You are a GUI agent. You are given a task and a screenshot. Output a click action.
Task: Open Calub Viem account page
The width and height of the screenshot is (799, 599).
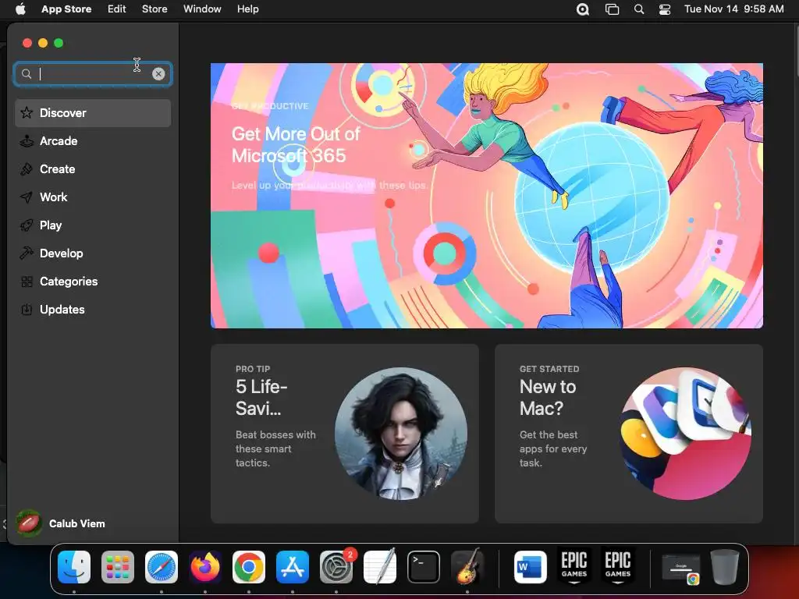[61, 523]
